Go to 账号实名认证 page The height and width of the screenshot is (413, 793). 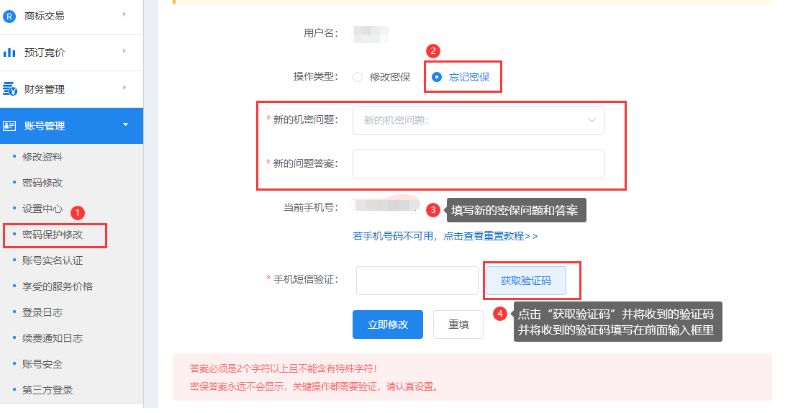53,260
